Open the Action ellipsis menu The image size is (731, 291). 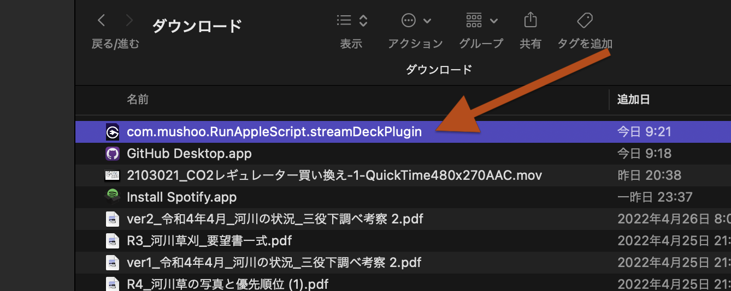pos(416,21)
